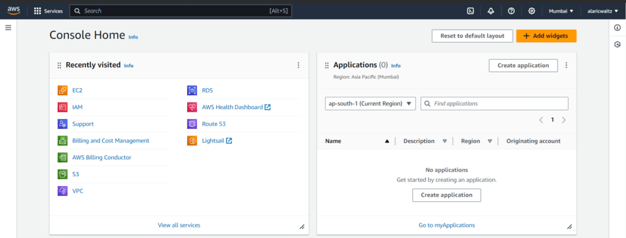Image resolution: width=626 pixels, height=238 pixels.
Task: Open the info panel icon on right edge
Action: (x=617, y=28)
